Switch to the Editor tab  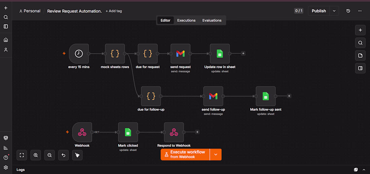165,20
